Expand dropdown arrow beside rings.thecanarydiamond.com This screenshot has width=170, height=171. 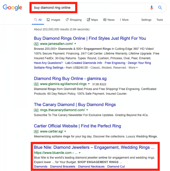click(x=87, y=110)
